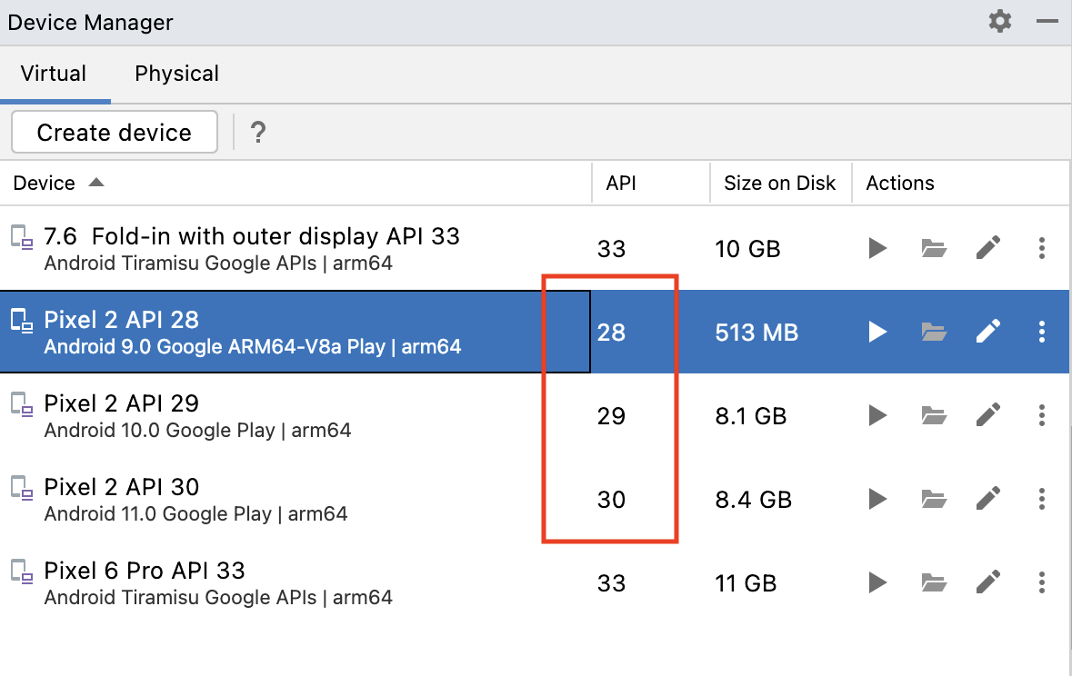Open the help question mark icon
1072x676 pixels.
tap(257, 132)
